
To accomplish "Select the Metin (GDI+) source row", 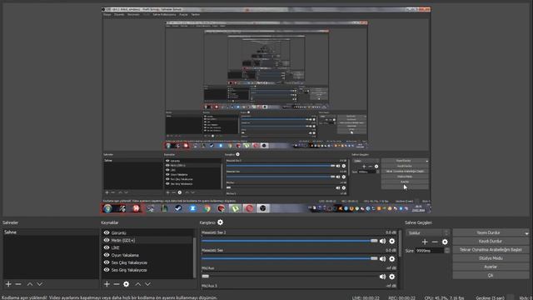I will point(147,241).
